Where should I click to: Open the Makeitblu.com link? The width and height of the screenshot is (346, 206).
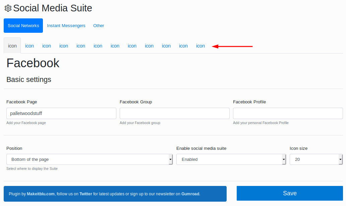click(41, 194)
